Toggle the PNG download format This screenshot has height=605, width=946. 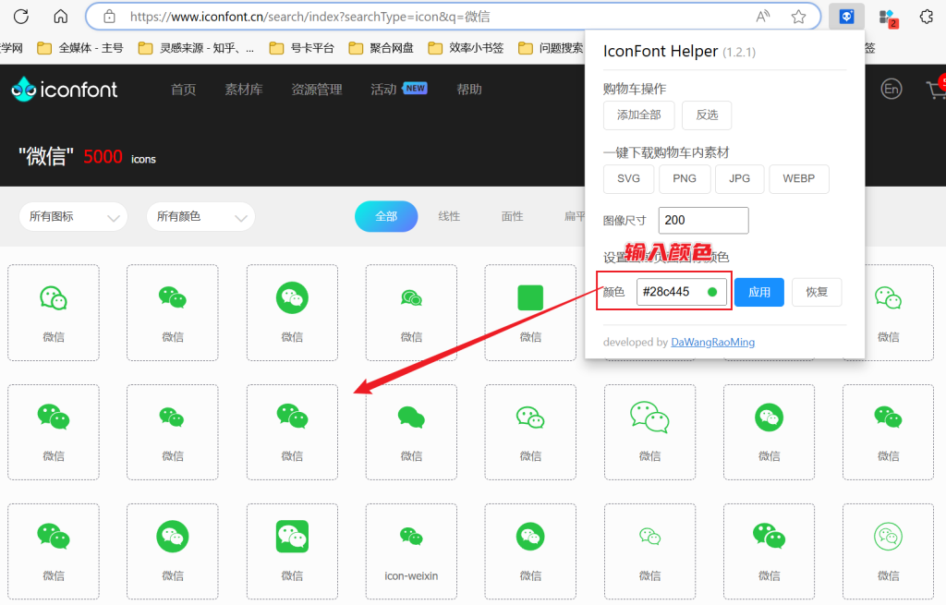pyautogui.click(x=685, y=179)
